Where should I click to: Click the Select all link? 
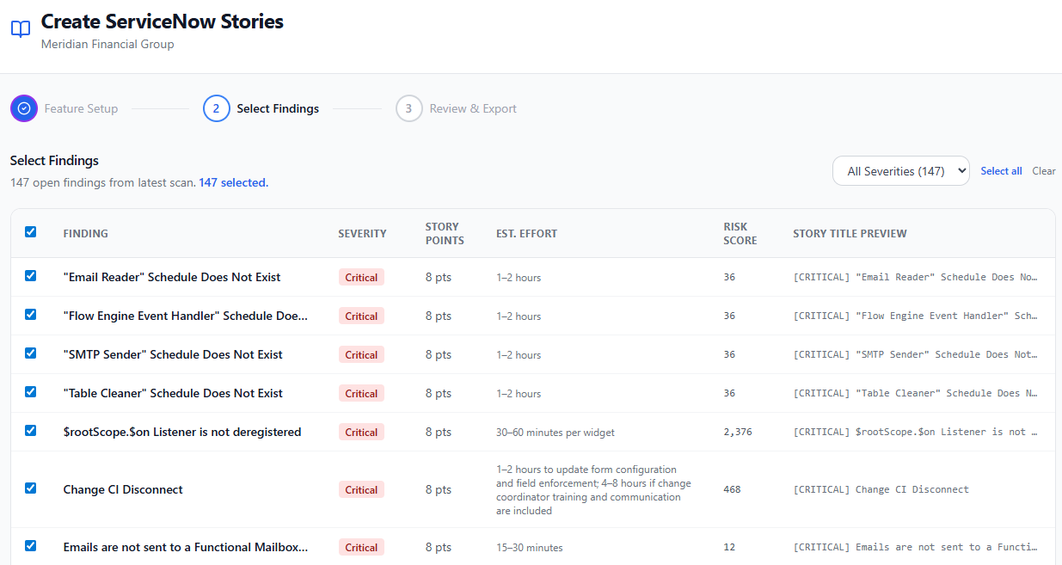(1001, 171)
